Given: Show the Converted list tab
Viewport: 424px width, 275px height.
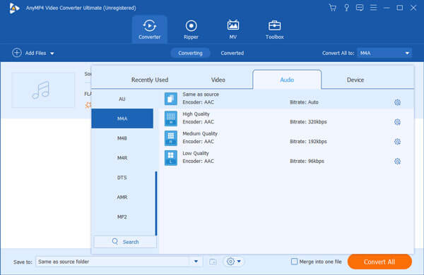Looking at the screenshot, I should pos(232,53).
